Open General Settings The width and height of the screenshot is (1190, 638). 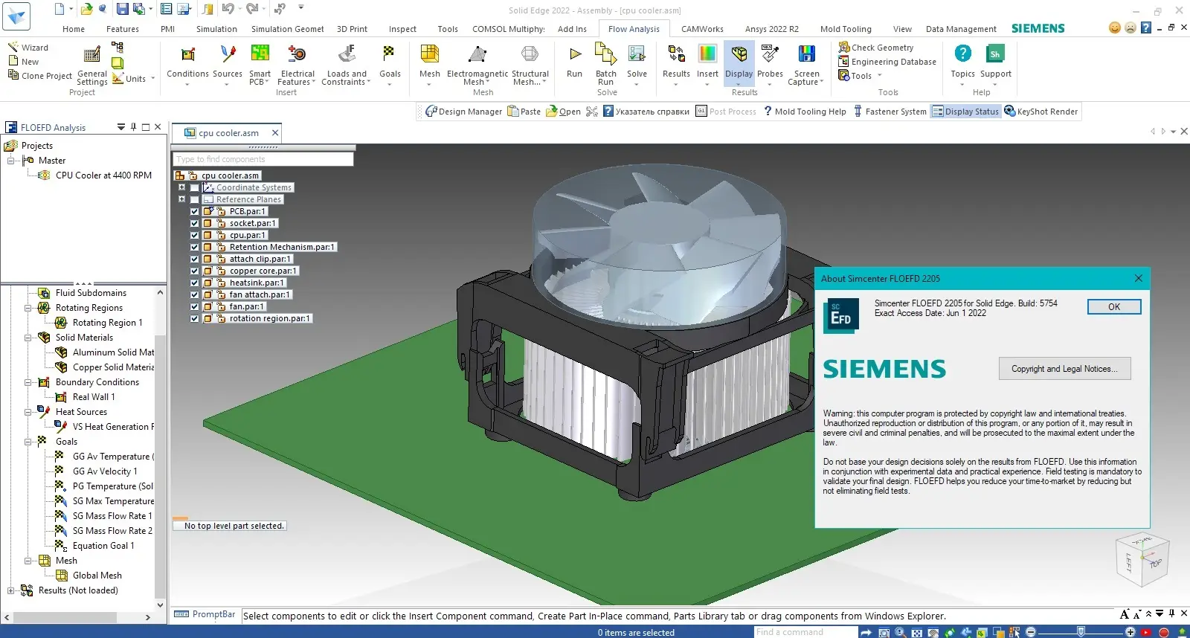tap(92, 66)
